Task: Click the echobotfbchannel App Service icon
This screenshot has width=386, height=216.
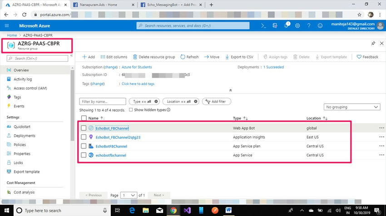Action: [91, 155]
